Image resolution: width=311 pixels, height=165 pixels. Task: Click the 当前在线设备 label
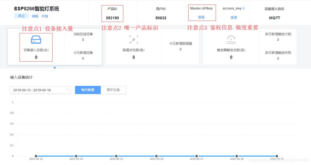coord(83,34)
